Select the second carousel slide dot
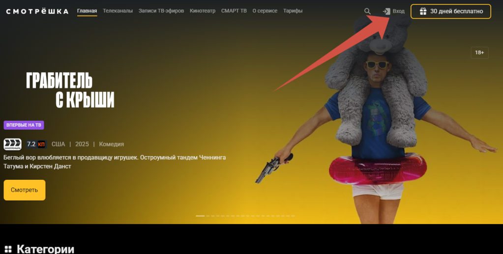 tap(207, 216)
